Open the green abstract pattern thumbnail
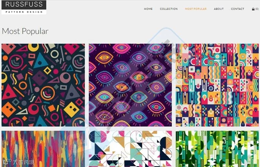This screenshot has height=167, width=260. pos(217,149)
